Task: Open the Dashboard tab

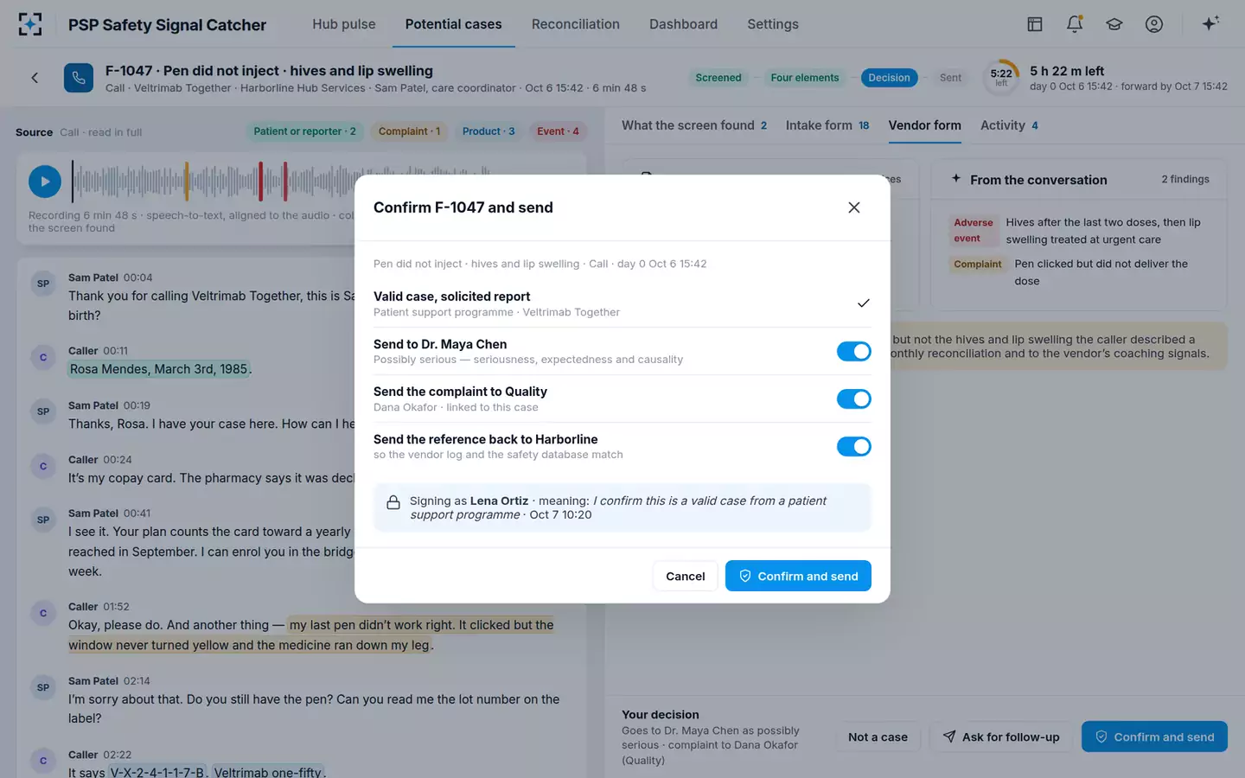Action: coord(684,24)
